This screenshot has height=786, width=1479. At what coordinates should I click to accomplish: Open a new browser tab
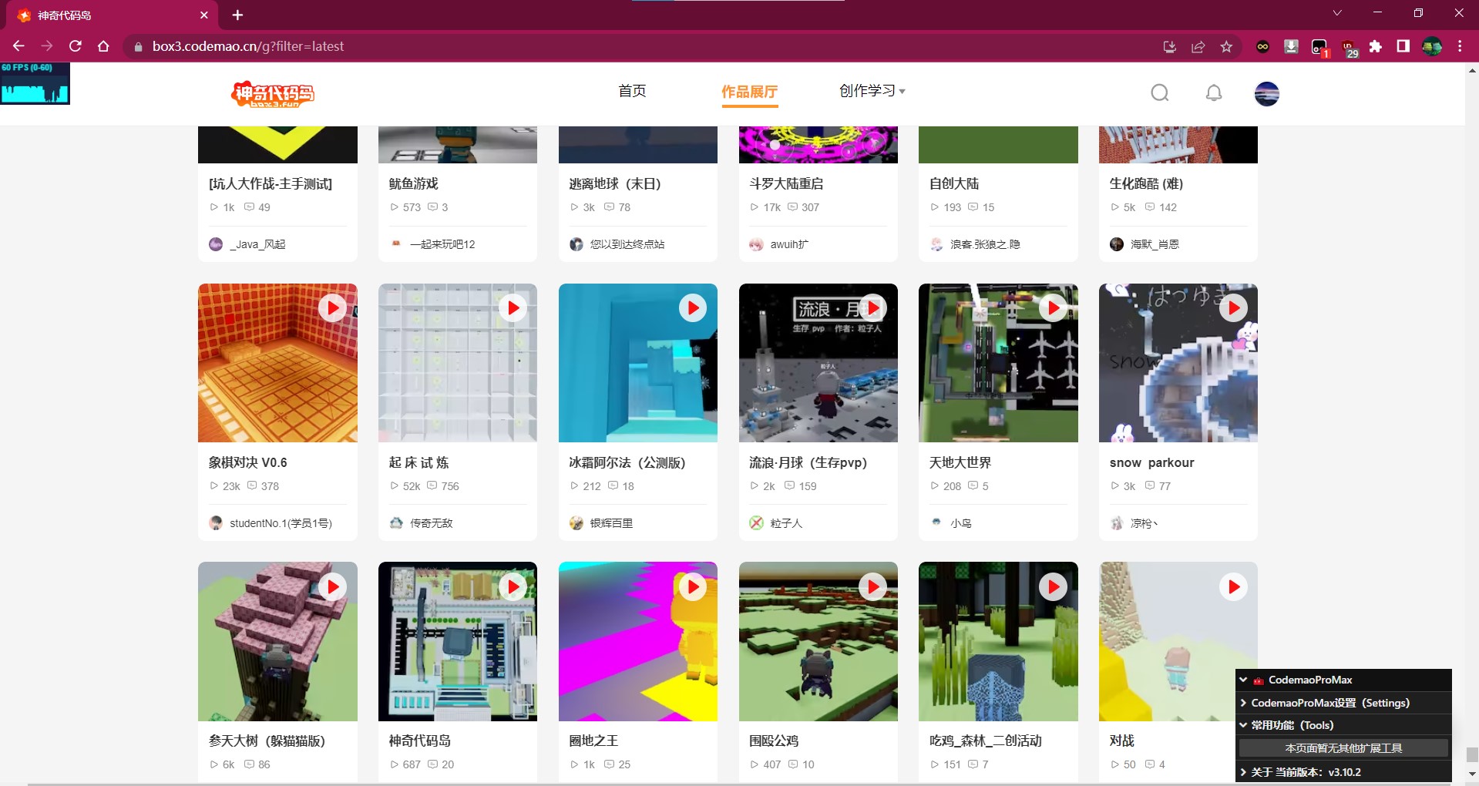(x=237, y=15)
